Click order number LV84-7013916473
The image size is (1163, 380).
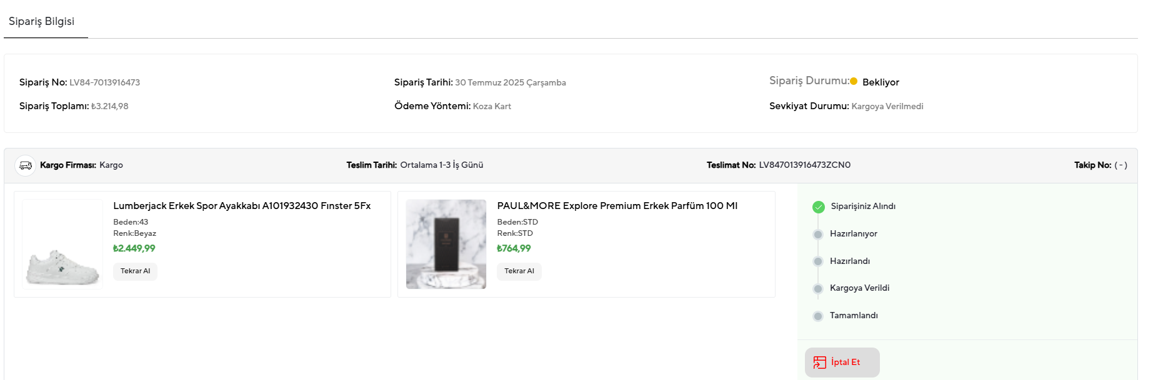104,82
